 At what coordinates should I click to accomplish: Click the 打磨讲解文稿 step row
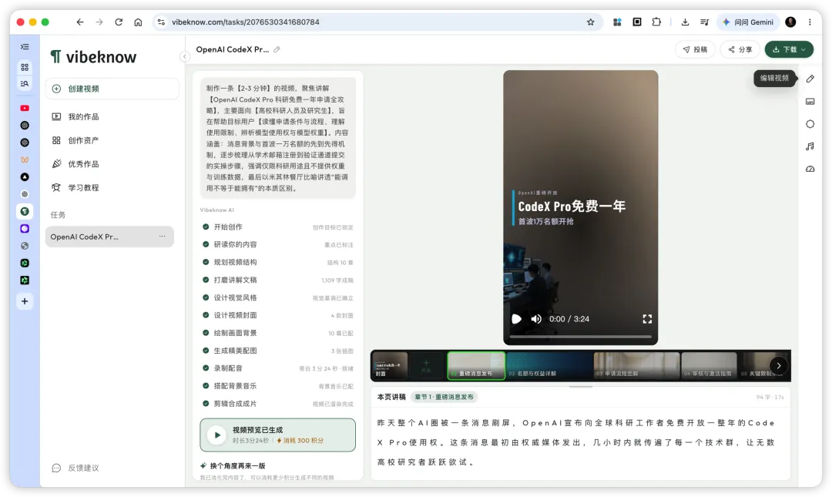pos(277,280)
